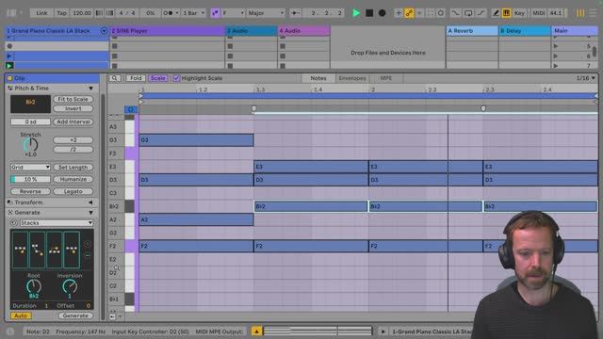This screenshot has height=339, width=603.
Task: Click the Arrangement Record button
Action: click(382, 13)
